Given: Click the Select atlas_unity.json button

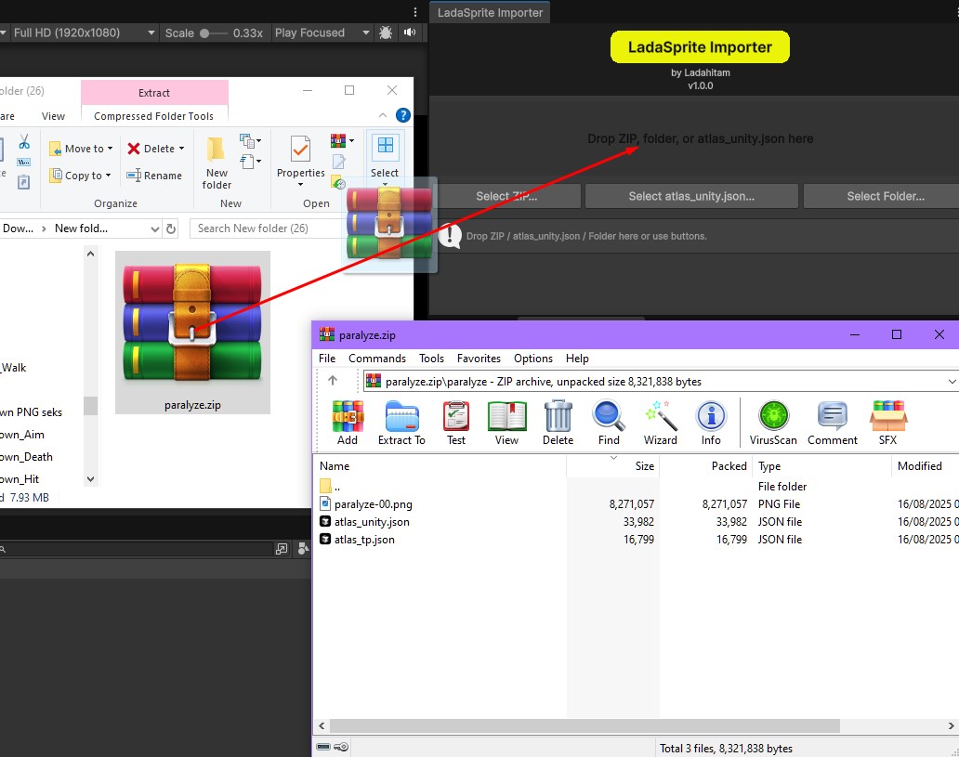Looking at the screenshot, I should [691, 196].
